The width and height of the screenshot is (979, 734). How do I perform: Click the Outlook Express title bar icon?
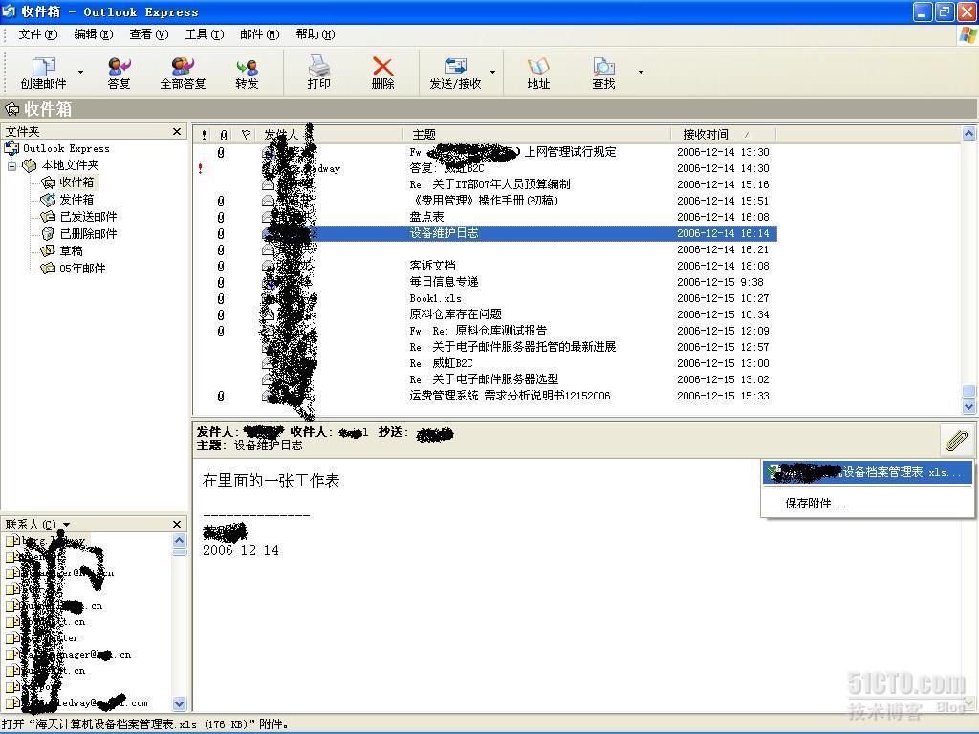[x=9, y=11]
